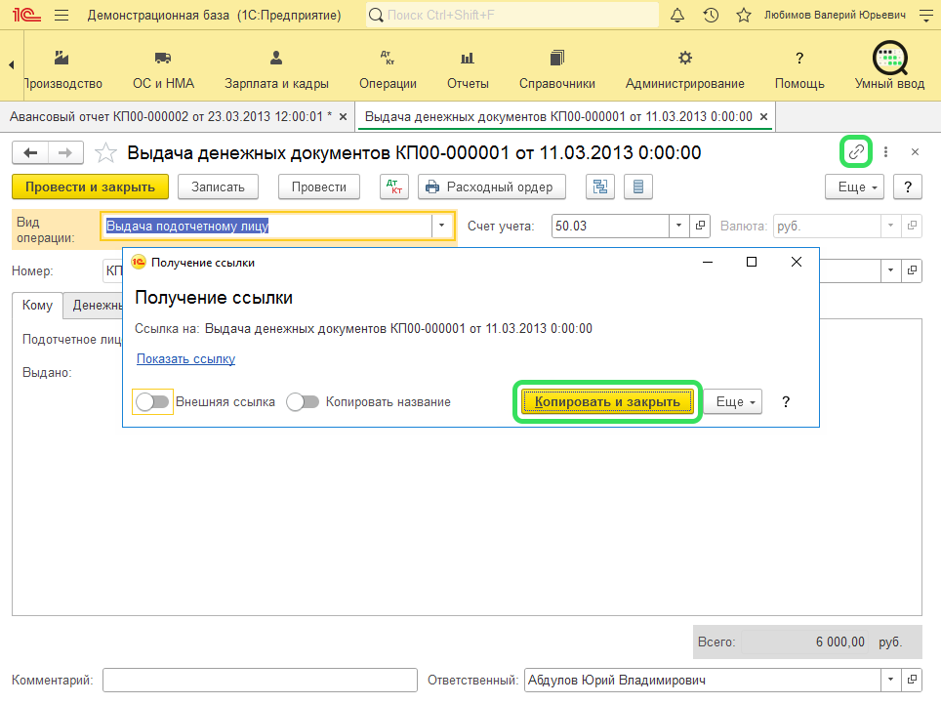This screenshot has width=941, height=704.
Task: Open service settings menu in title bar
Action: (x=926, y=15)
